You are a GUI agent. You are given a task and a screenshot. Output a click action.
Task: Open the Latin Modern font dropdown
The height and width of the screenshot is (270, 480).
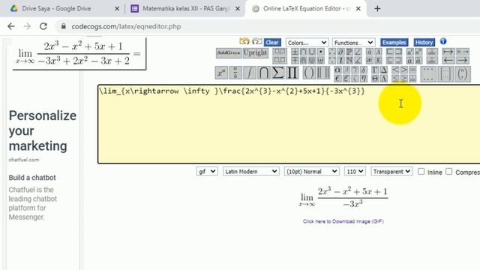click(x=250, y=172)
